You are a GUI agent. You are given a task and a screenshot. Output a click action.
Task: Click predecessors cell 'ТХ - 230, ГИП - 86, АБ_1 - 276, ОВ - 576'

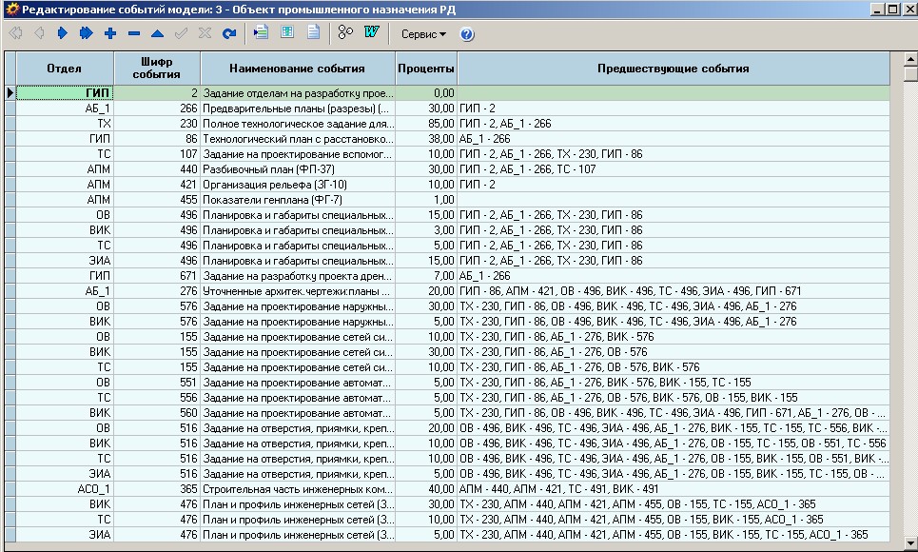pyautogui.click(x=674, y=352)
